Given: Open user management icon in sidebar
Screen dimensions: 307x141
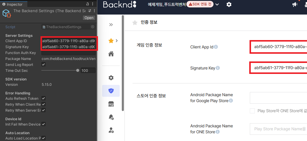Looking at the screenshot, I should click(111, 130).
